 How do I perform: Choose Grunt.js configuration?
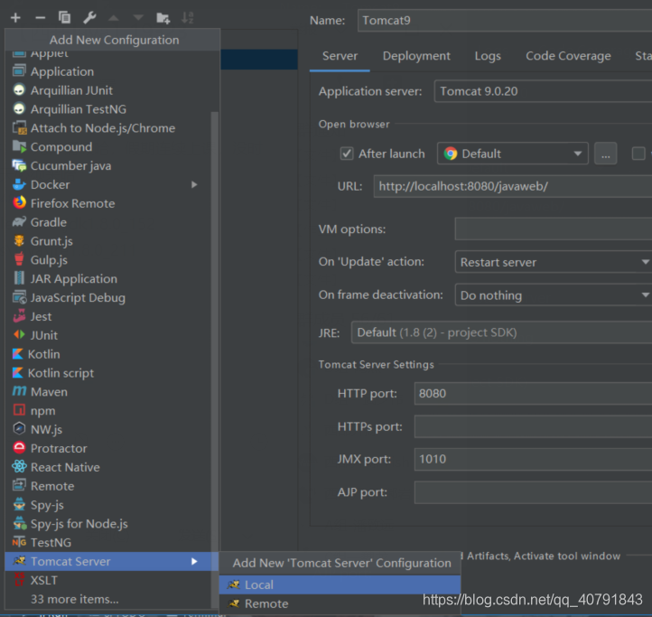pos(111,241)
